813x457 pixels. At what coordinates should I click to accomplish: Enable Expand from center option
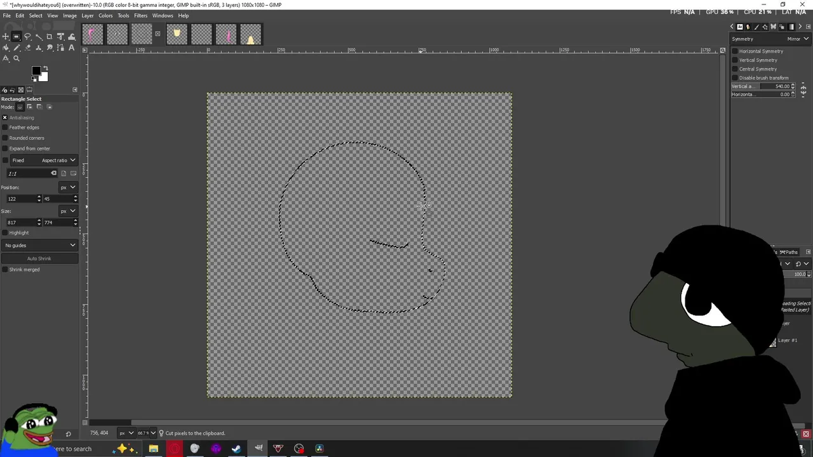(4, 149)
